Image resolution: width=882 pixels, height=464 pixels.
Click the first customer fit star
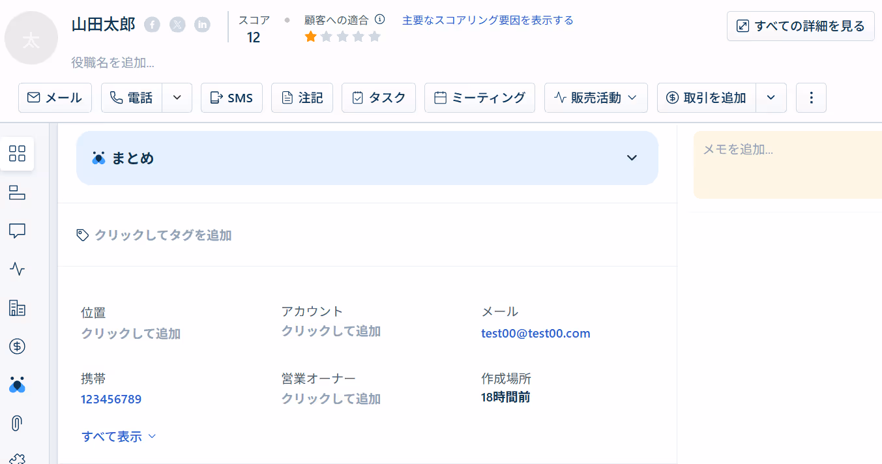[311, 36]
